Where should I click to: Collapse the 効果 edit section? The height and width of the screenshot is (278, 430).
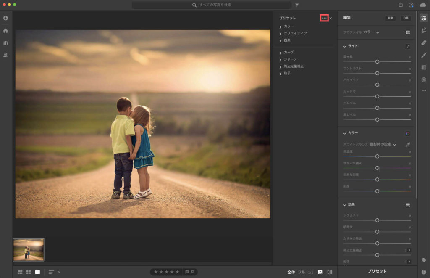(x=345, y=205)
